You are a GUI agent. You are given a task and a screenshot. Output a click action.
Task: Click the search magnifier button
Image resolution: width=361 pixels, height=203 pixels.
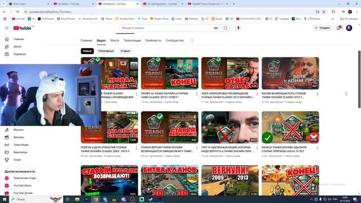tap(226, 28)
